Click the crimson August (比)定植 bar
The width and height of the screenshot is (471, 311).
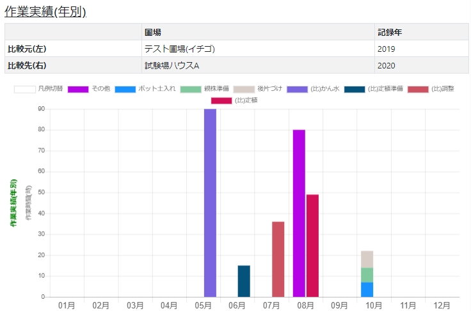312,246
